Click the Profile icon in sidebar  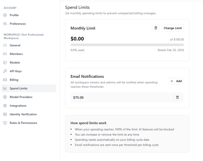pyautogui.click(x=5, y=15)
